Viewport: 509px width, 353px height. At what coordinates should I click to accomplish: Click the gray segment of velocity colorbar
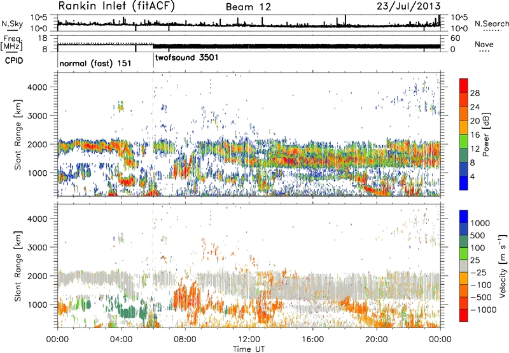tap(464, 266)
